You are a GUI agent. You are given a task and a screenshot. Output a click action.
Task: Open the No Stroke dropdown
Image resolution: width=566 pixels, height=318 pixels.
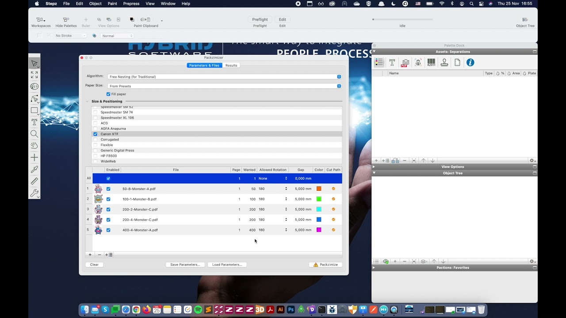(70, 36)
